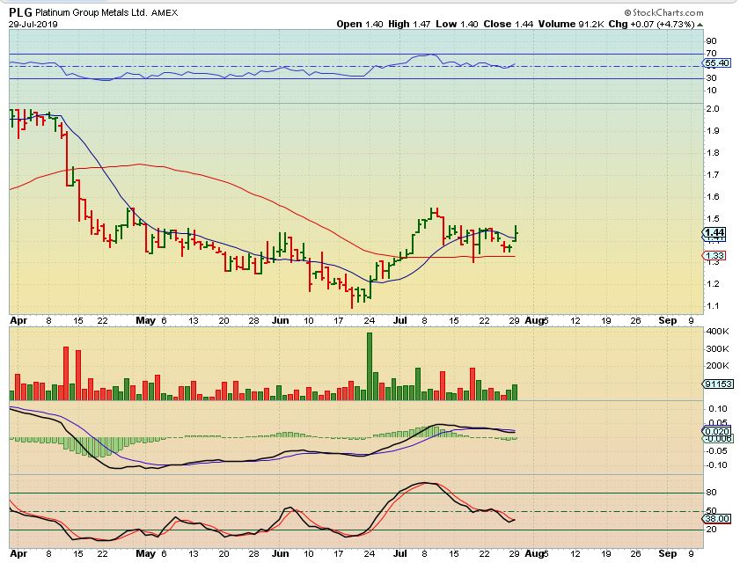740x563 pixels.
Task: Click the 1.9 price axis label
Action: click(x=713, y=131)
